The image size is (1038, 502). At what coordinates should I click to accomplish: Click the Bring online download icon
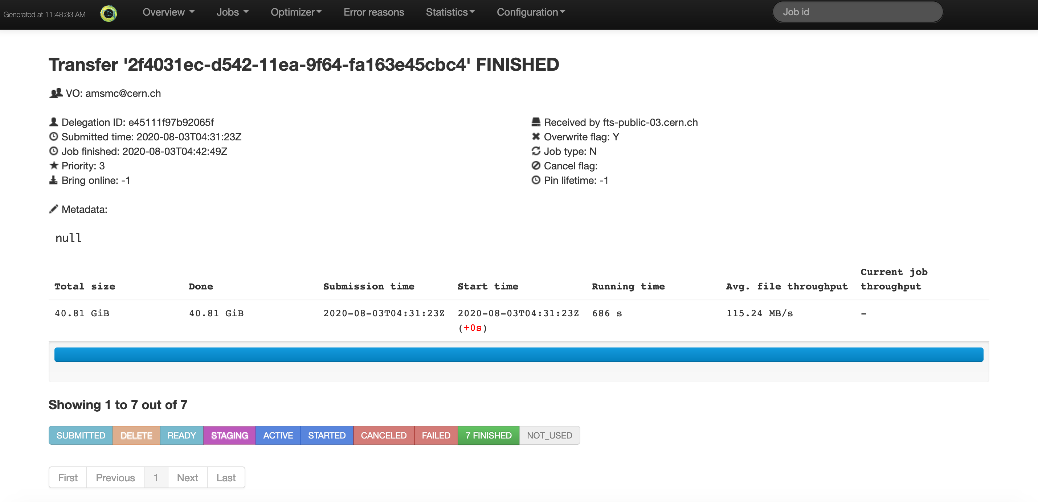[x=53, y=180]
